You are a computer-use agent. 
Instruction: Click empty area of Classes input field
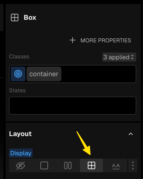pos(99,74)
